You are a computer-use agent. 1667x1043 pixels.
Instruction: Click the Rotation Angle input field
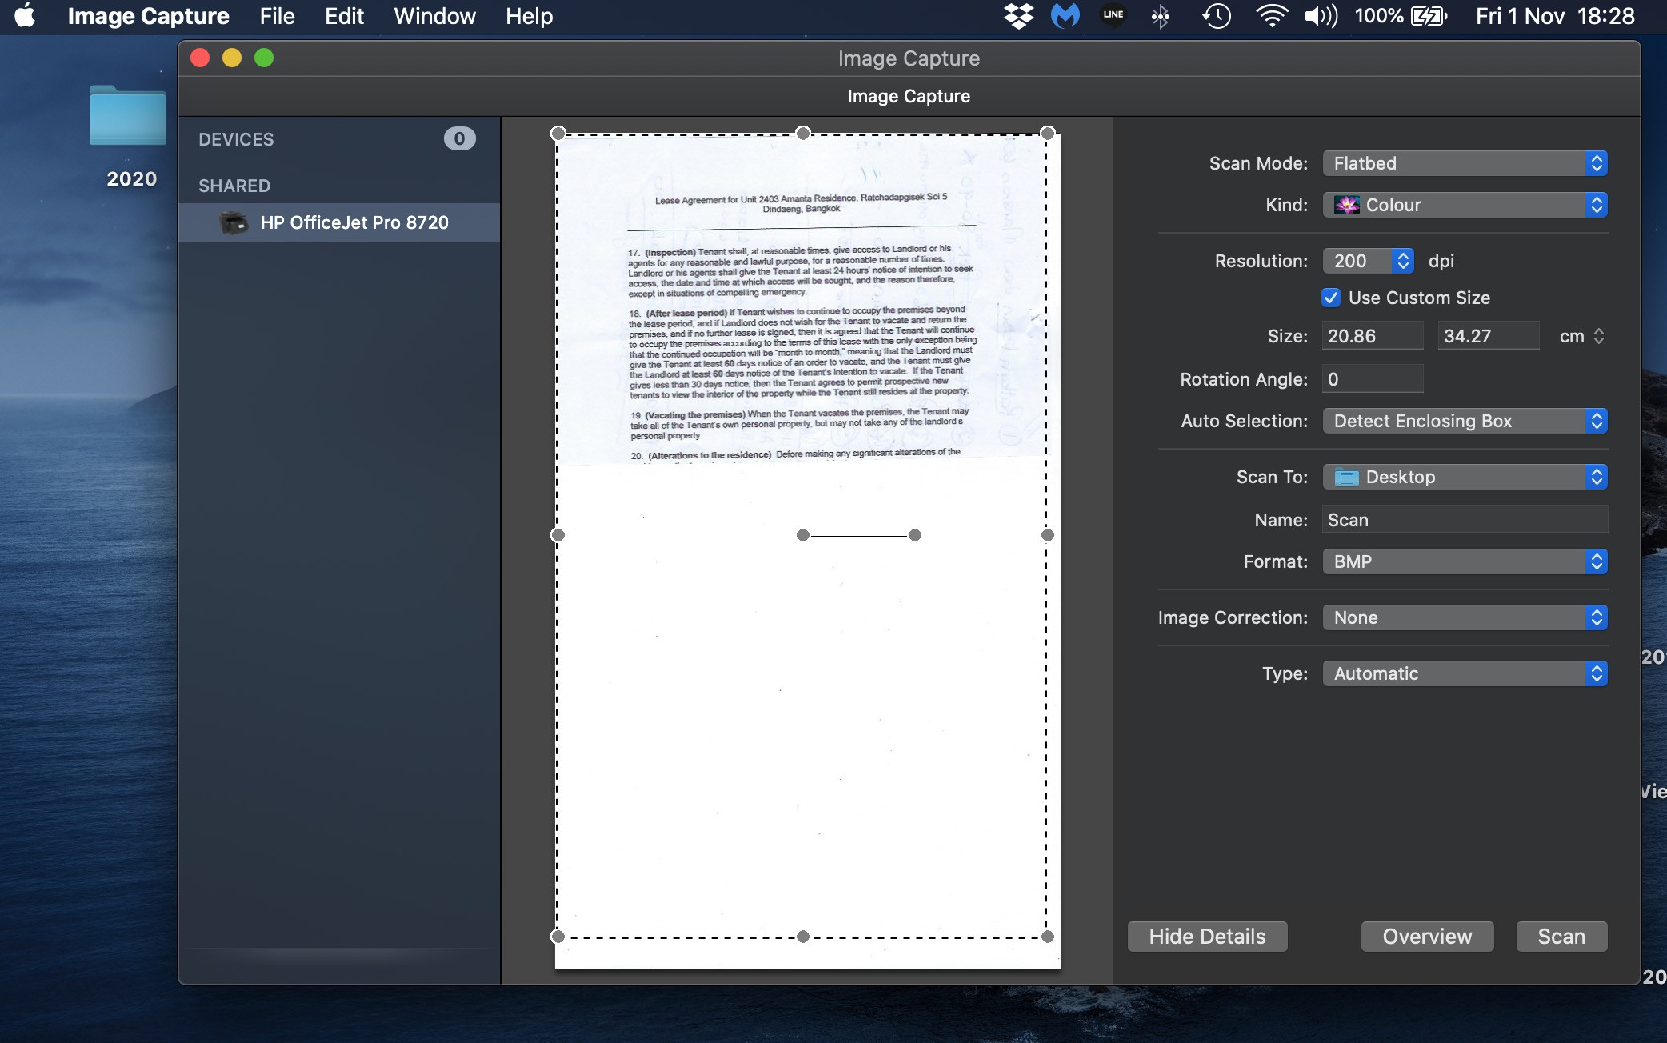[1373, 379]
